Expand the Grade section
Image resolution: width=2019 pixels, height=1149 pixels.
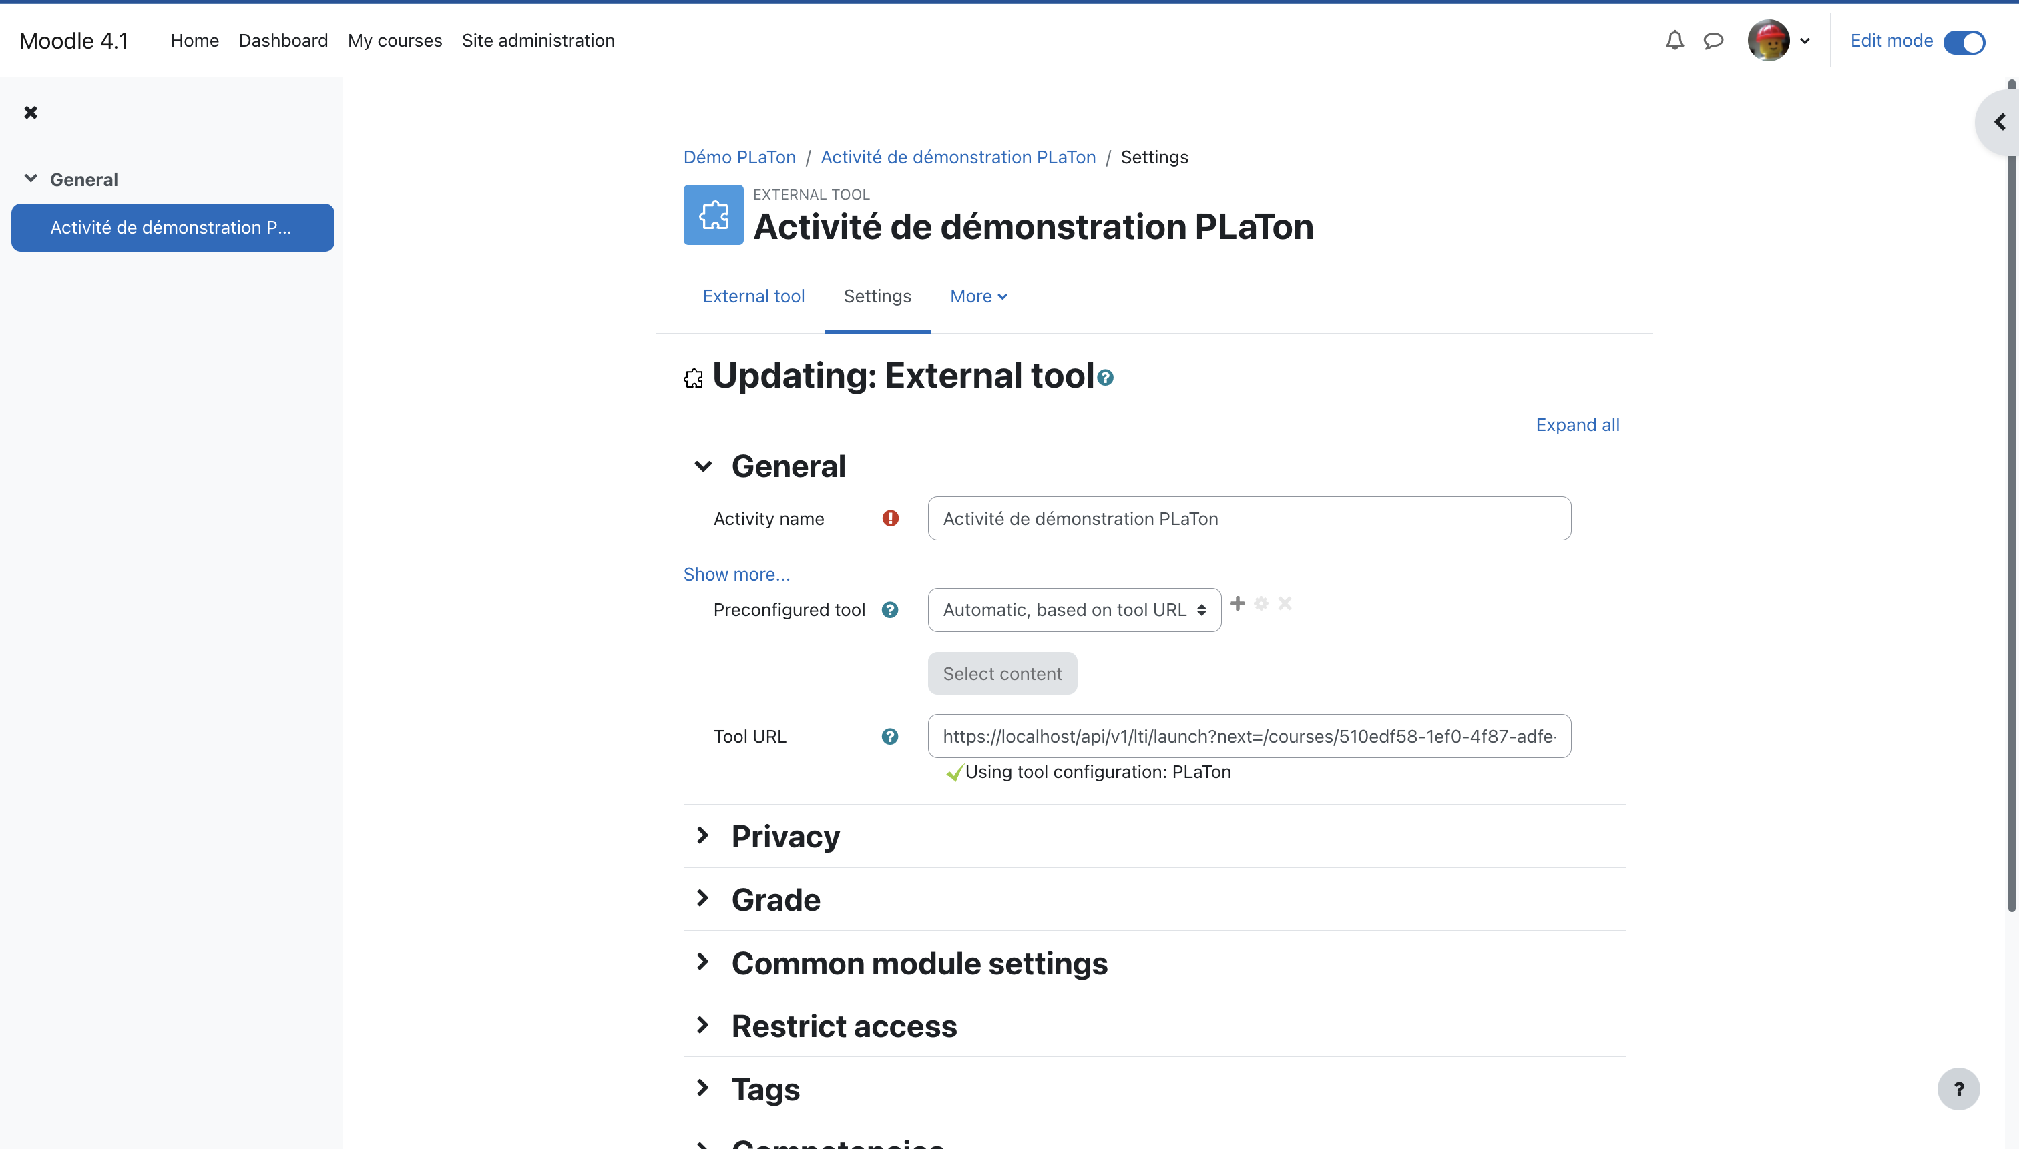coord(775,898)
